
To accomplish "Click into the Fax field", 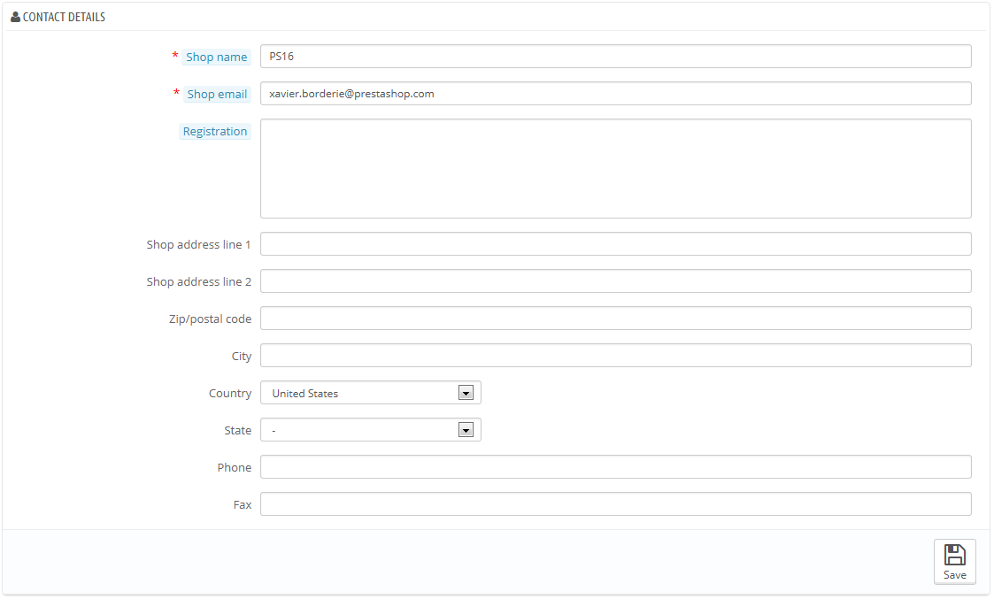I will click(x=615, y=504).
